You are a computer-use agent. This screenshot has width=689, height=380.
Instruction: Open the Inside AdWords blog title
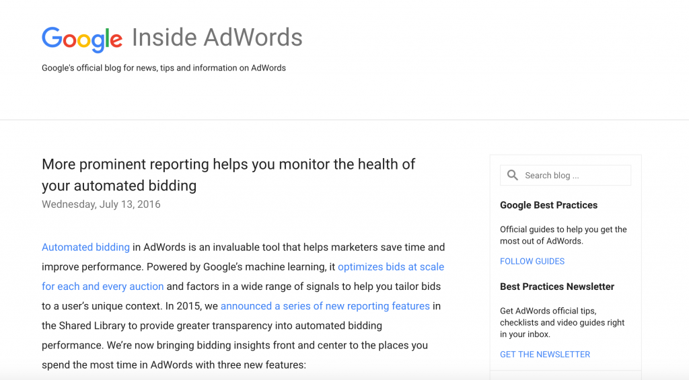217,38
